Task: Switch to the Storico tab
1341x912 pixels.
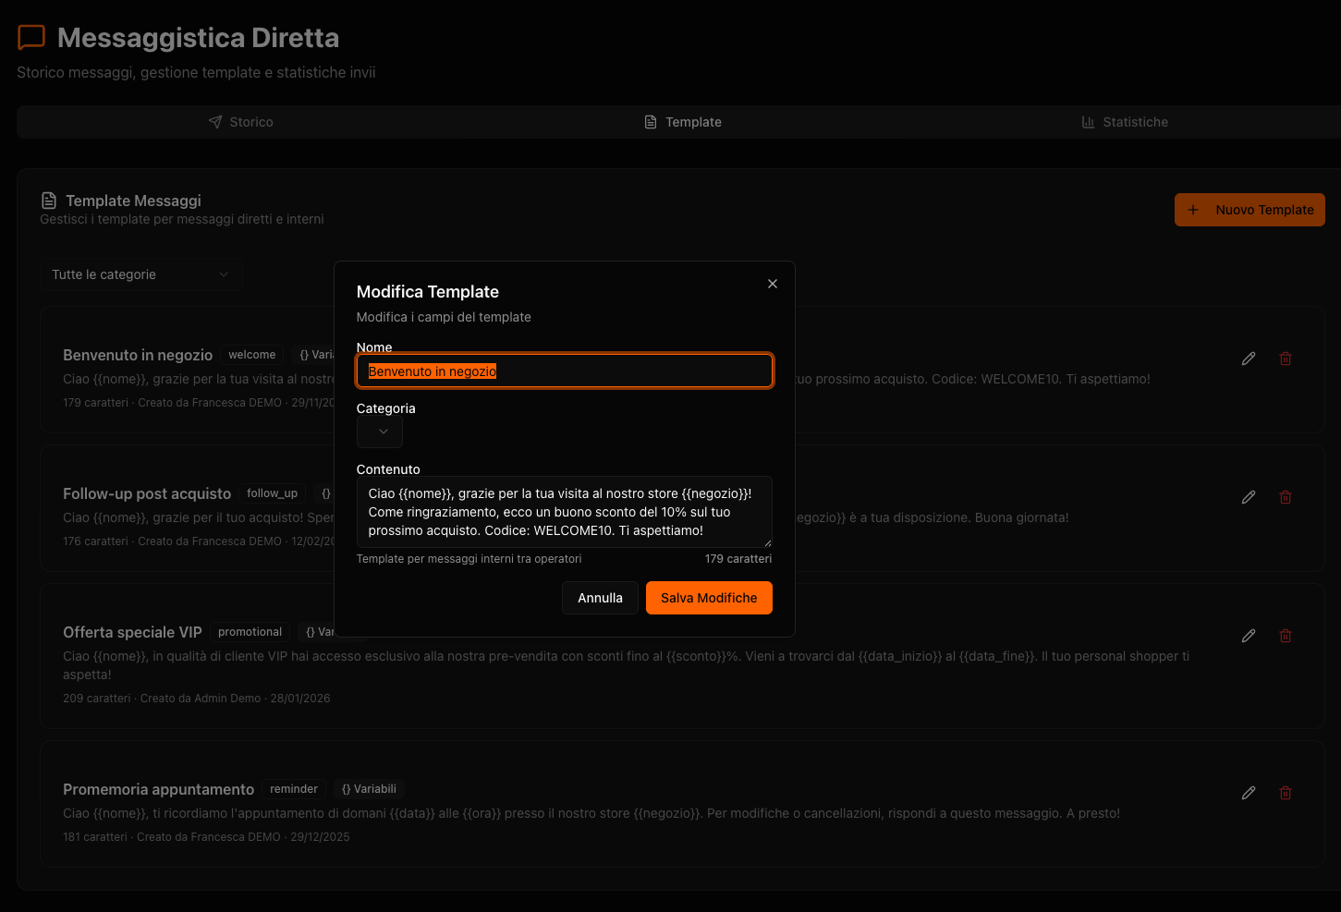Action: 241,122
